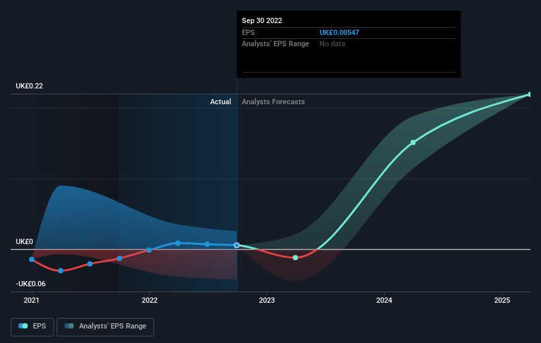Click the lowest EPS data point in 2021
This screenshot has width=541, height=343.
(x=61, y=271)
